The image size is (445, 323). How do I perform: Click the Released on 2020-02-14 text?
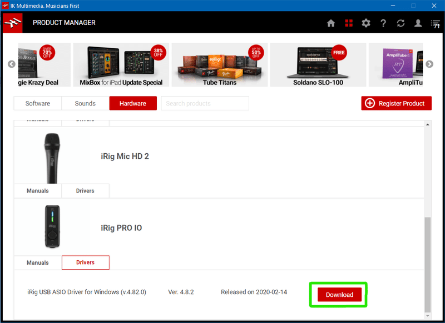coord(254,292)
